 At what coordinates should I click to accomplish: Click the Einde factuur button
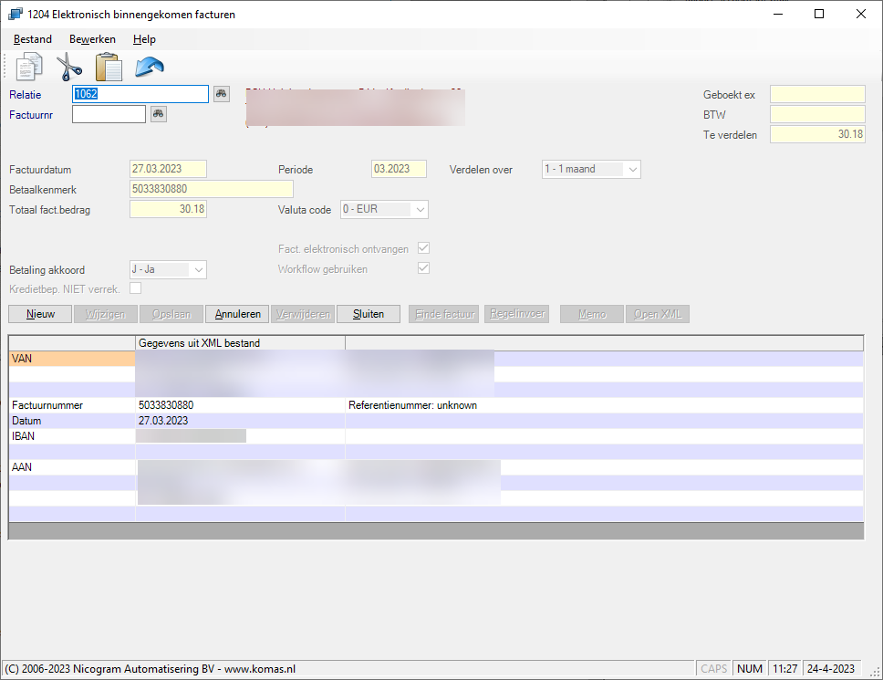pos(443,314)
